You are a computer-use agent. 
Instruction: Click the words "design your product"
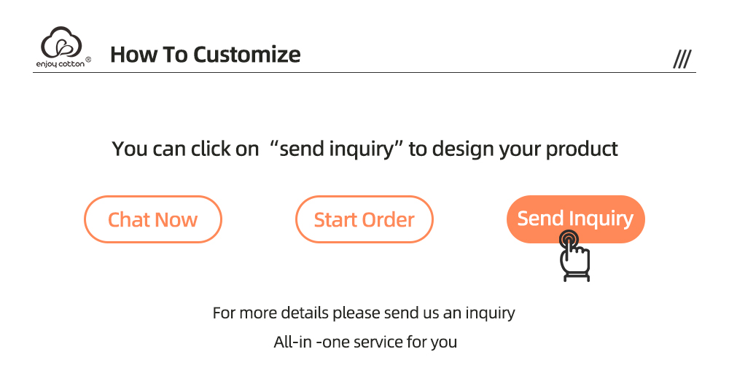525,149
